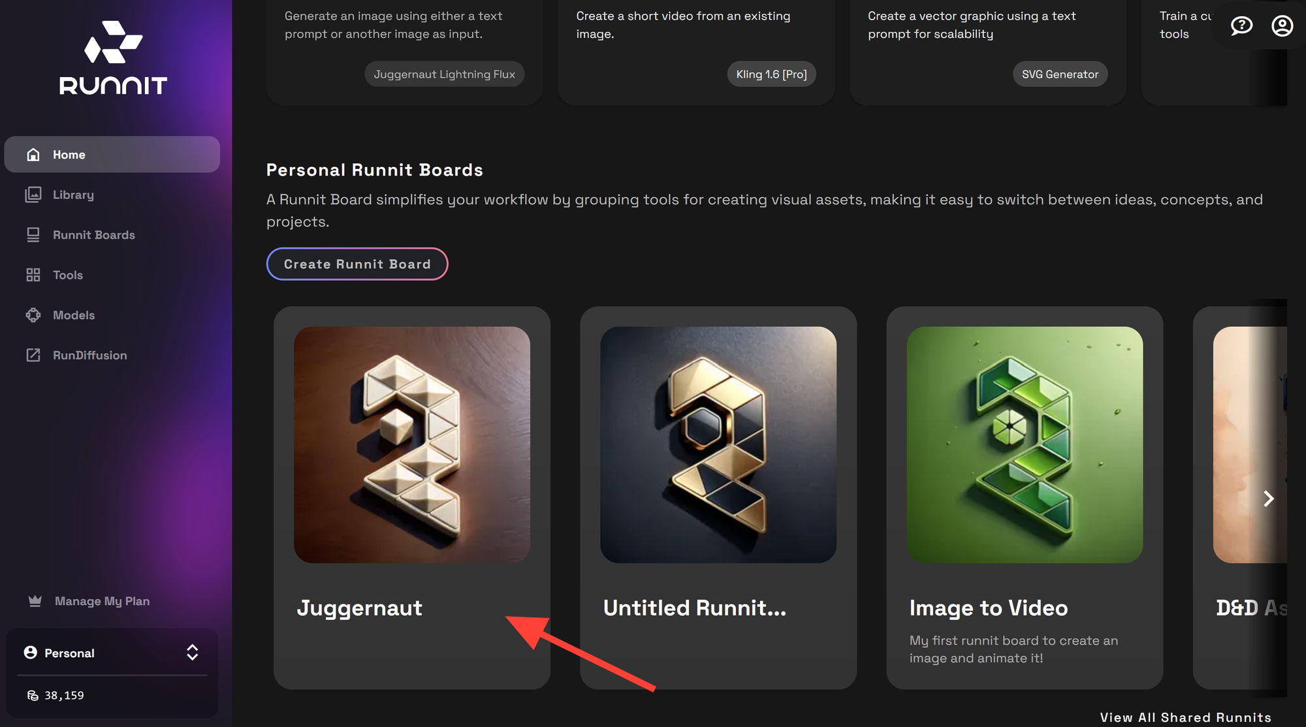The height and width of the screenshot is (727, 1306).
Task: Select the Home icon in the sidebar
Action: pyautogui.click(x=33, y=154)
